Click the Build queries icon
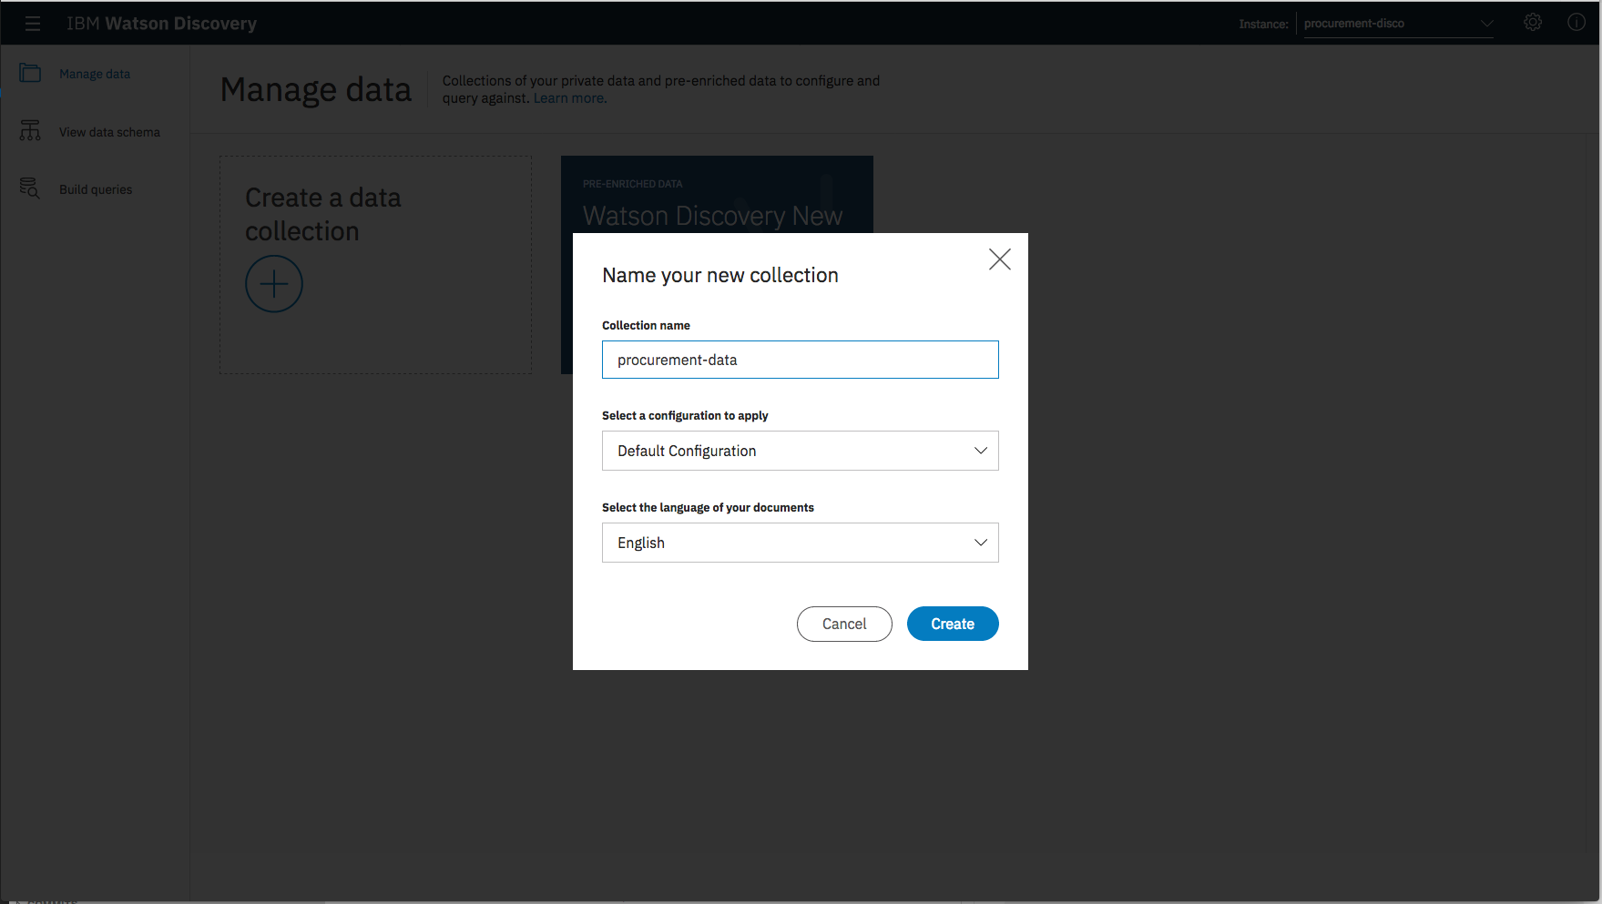 click(x=30, y=188)
